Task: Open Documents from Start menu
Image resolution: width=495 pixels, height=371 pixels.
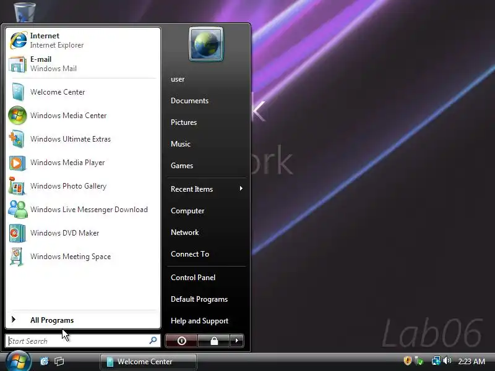Action: tap(190, 101)
